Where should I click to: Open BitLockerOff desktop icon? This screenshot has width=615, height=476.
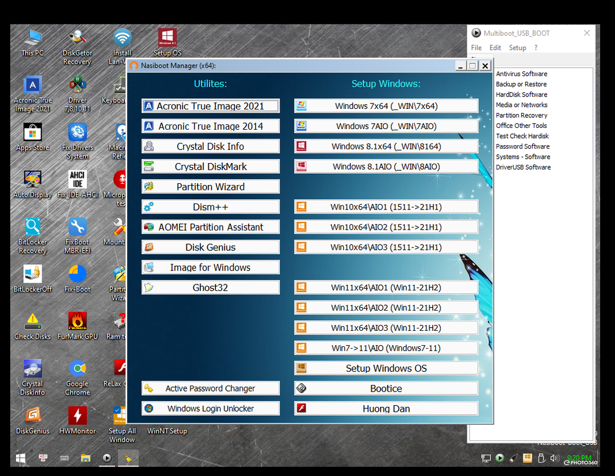[33, 278]
